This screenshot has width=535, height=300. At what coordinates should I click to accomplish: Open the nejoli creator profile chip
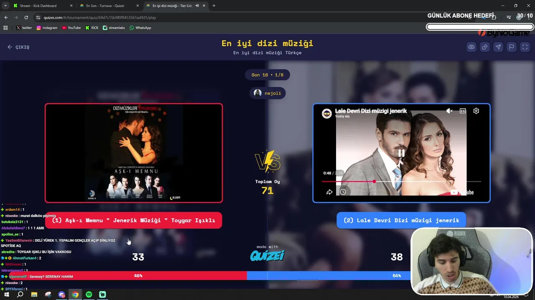pos(267,93)
